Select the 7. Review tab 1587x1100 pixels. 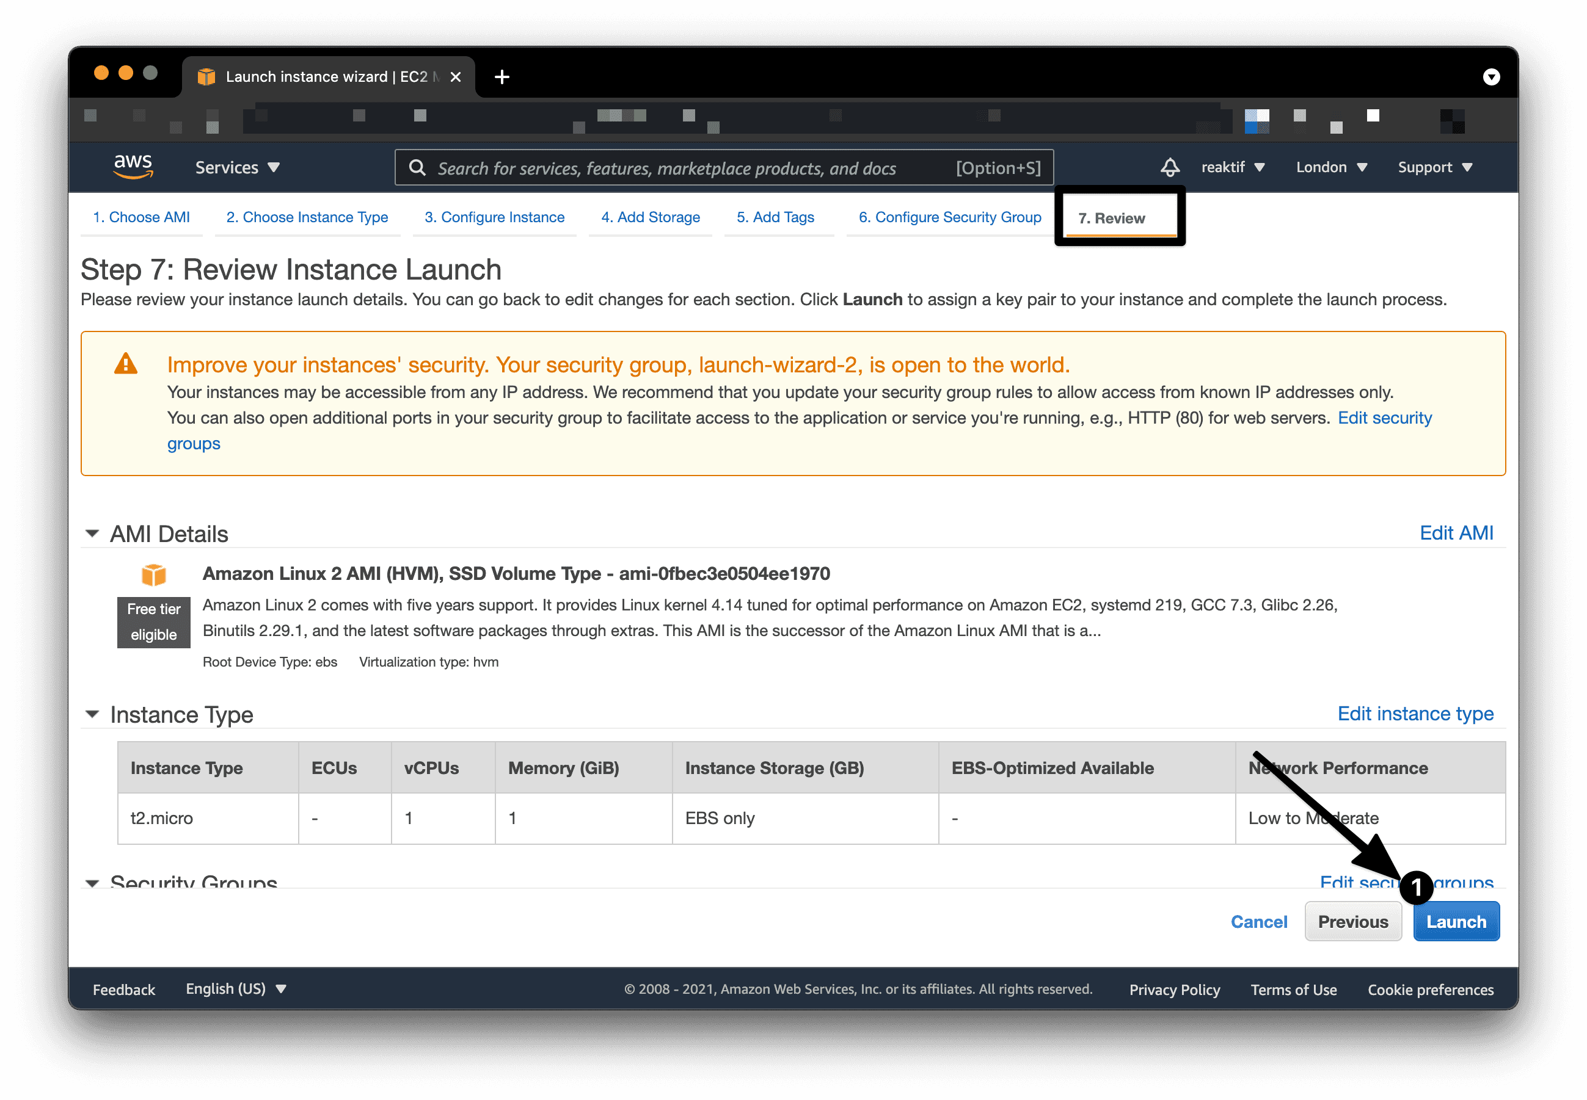(x=1109, y=217)
